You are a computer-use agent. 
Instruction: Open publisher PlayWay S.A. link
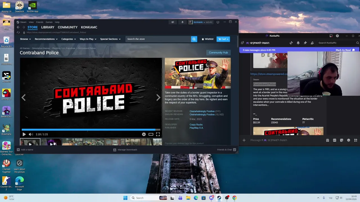point(196,128)
